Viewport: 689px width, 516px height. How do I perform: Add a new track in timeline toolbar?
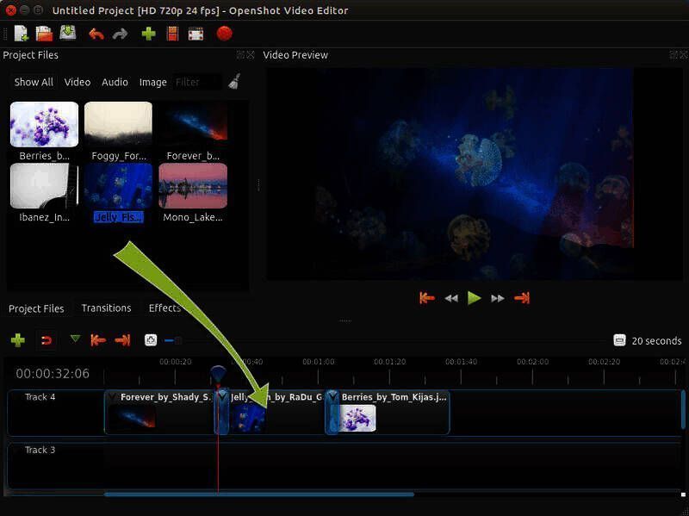(x=17, y=340)
